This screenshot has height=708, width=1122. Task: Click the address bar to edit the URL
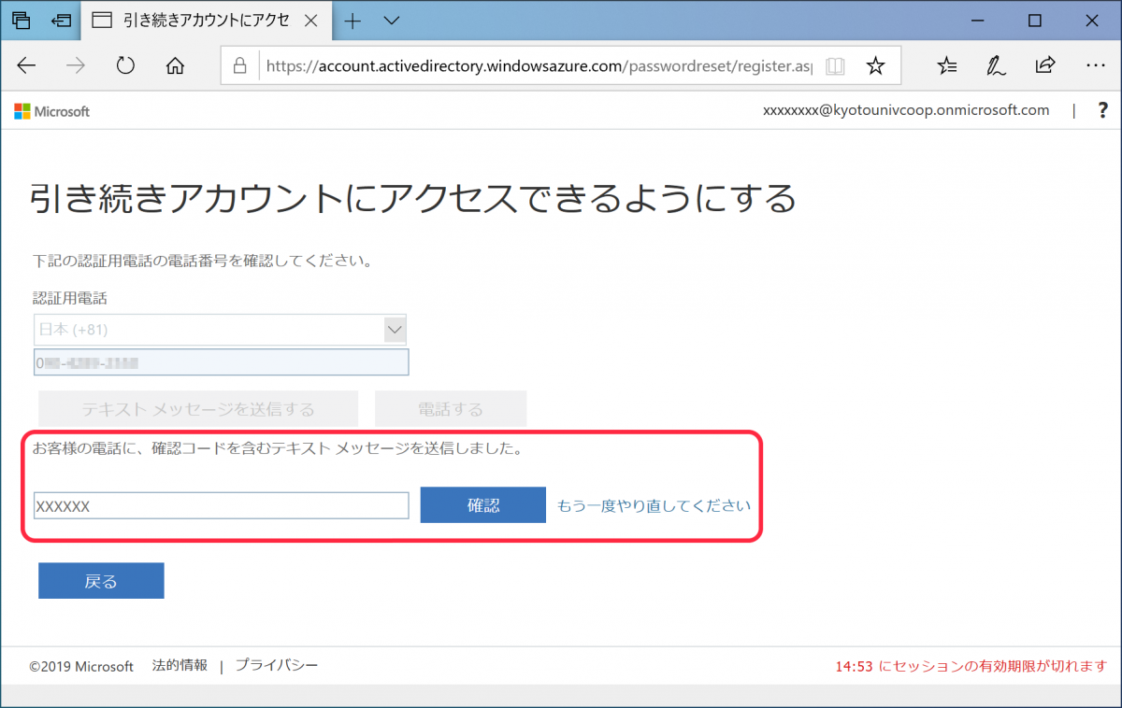524,65
